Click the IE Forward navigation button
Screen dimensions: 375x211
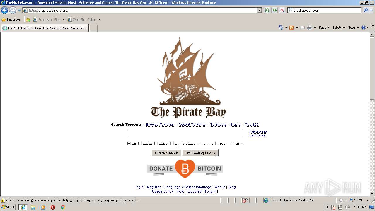click(13, 11)
